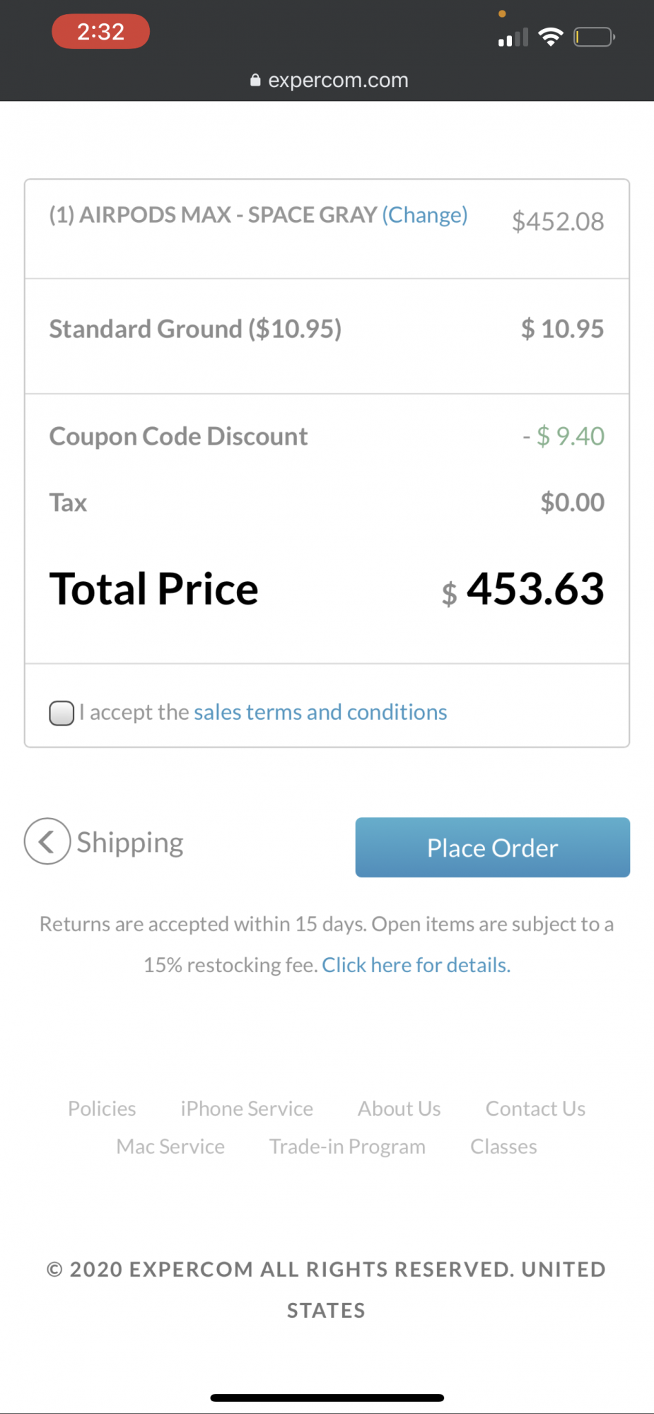Tap the expercom.com address bar
This screenshot has height=1414, width=654.
click(x=338, y=81)
